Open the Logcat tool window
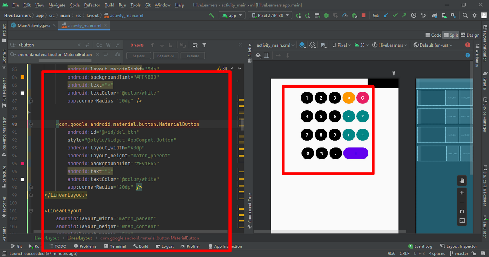 point(165,246)
